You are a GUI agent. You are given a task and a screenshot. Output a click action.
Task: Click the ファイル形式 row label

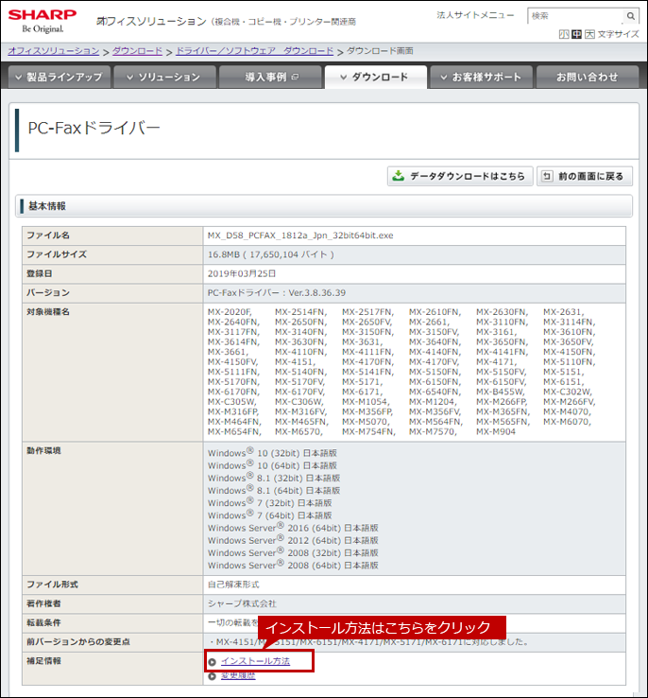click(52, 585)
